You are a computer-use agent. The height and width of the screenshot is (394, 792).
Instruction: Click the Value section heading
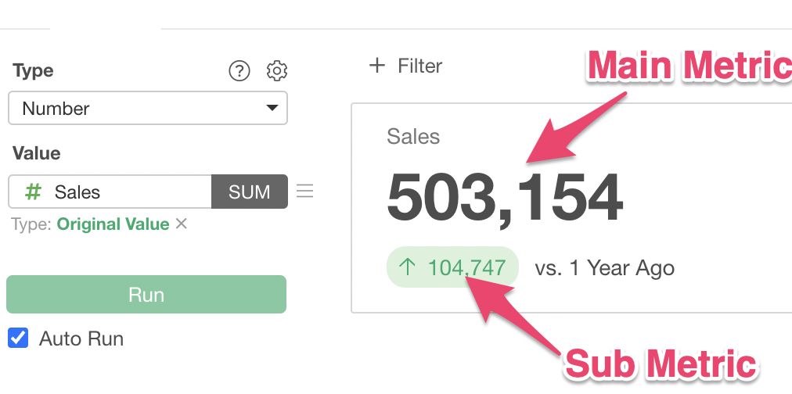37,153
